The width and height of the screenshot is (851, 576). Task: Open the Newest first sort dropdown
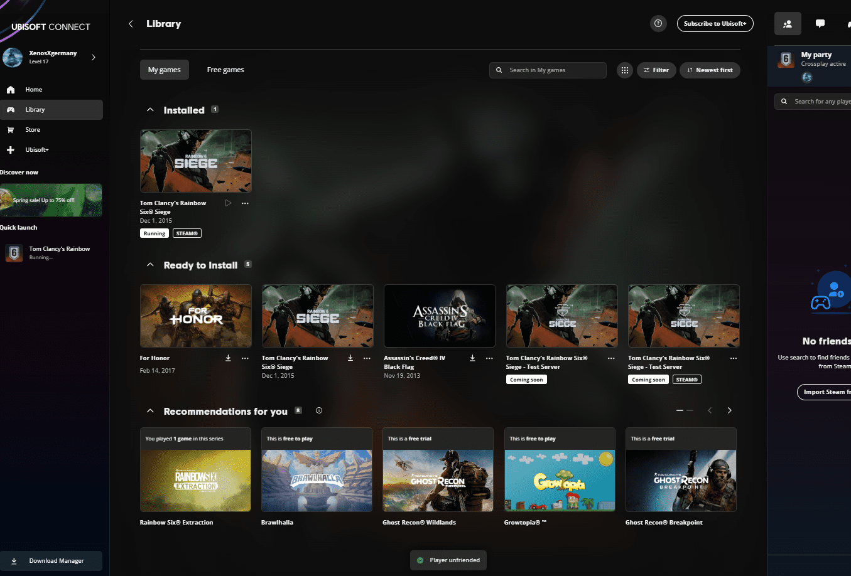pos(709,70)
